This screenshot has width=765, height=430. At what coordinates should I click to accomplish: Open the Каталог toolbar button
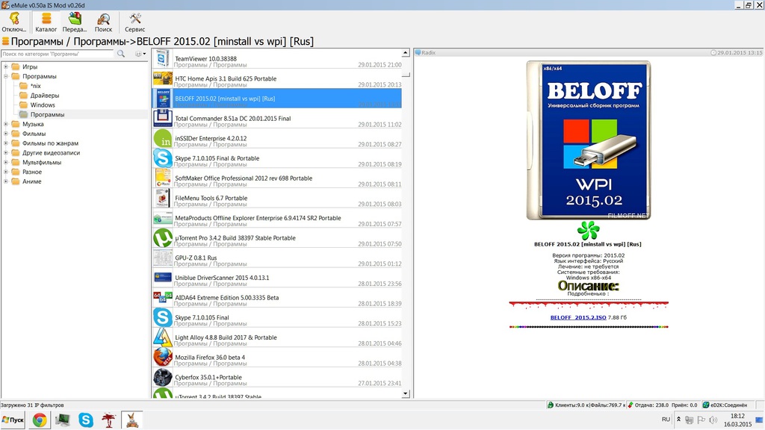(46, 22)
